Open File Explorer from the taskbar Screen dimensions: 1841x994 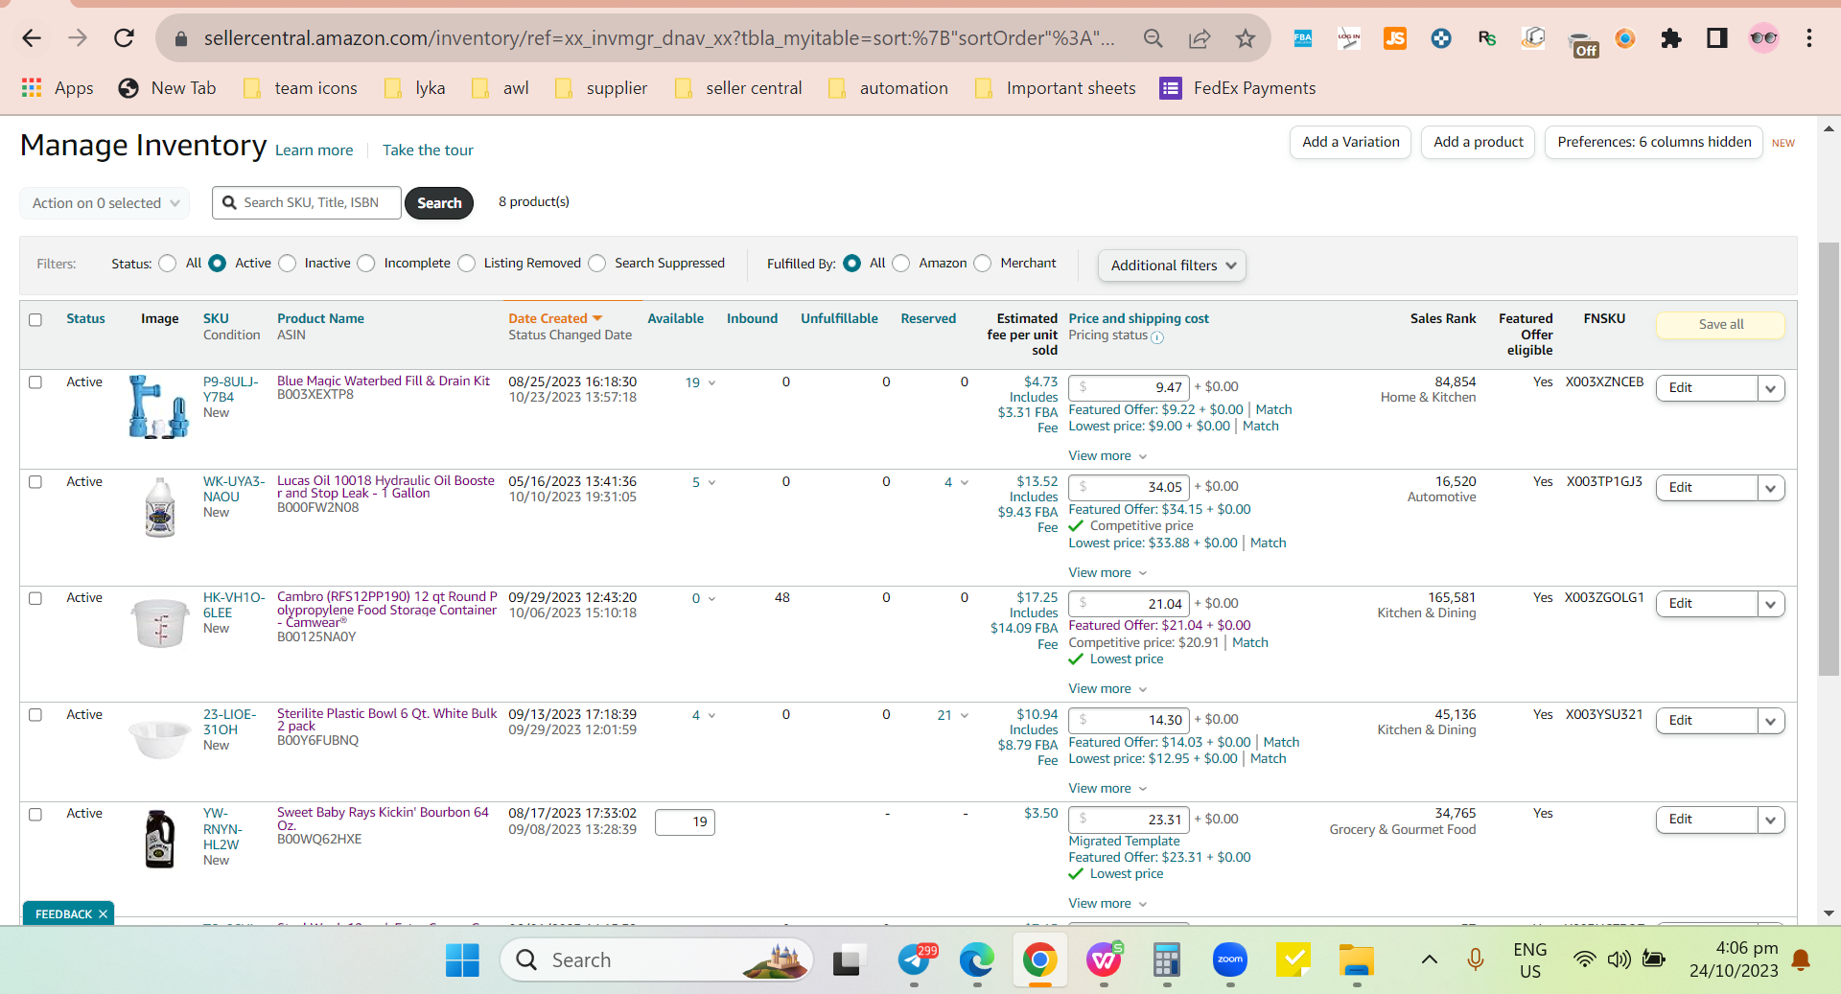coord(1356,959)
